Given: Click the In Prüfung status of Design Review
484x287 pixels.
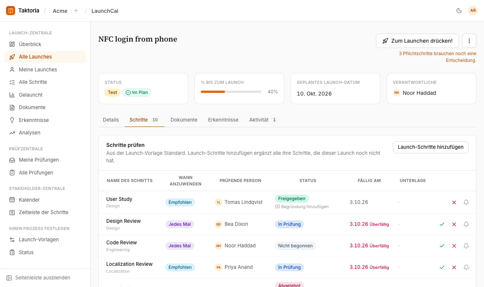Looking at the screenshot, I should [289, 224].
